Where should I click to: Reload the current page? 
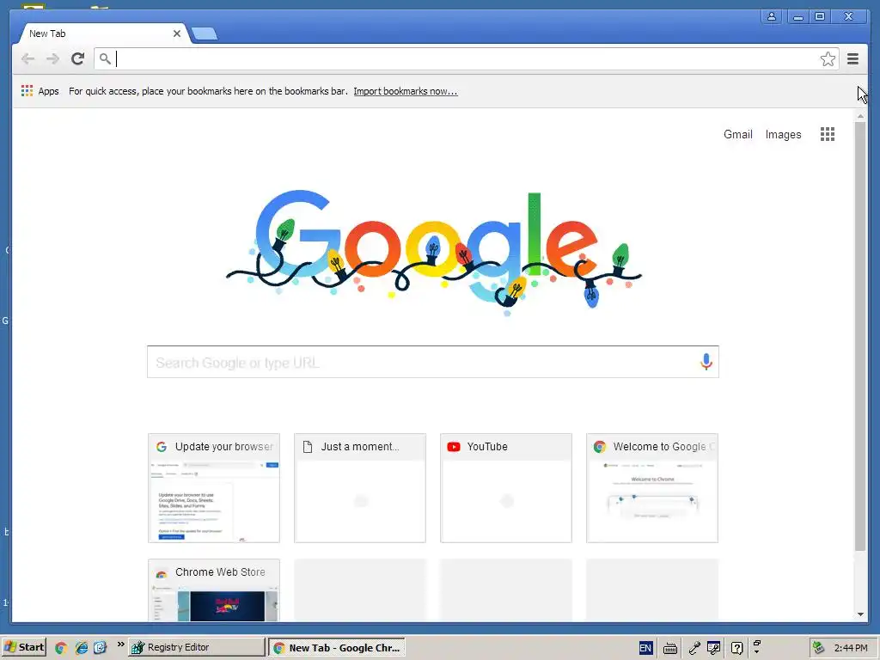coord(78,58)
